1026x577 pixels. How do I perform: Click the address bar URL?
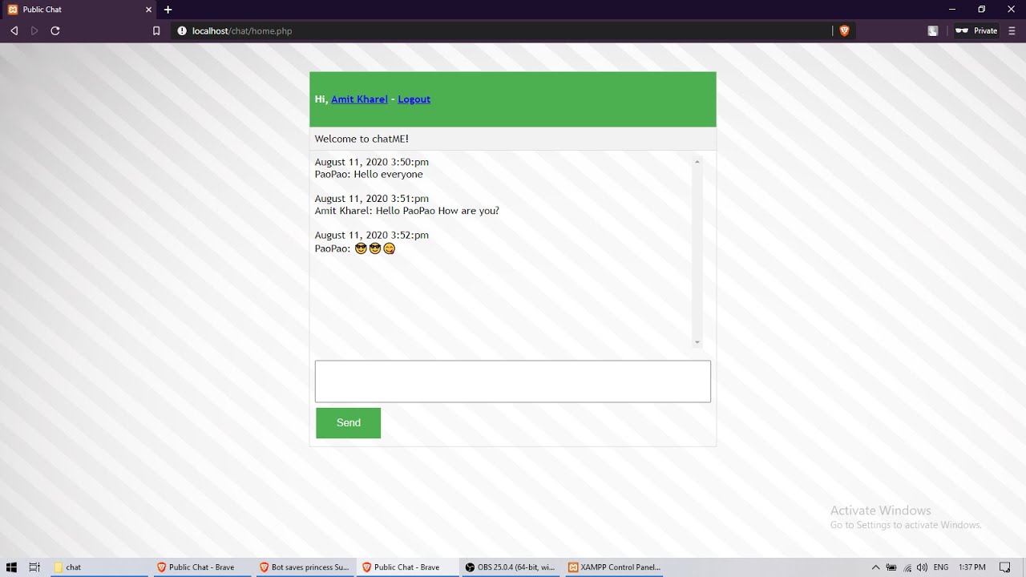(x=242, y=31)
